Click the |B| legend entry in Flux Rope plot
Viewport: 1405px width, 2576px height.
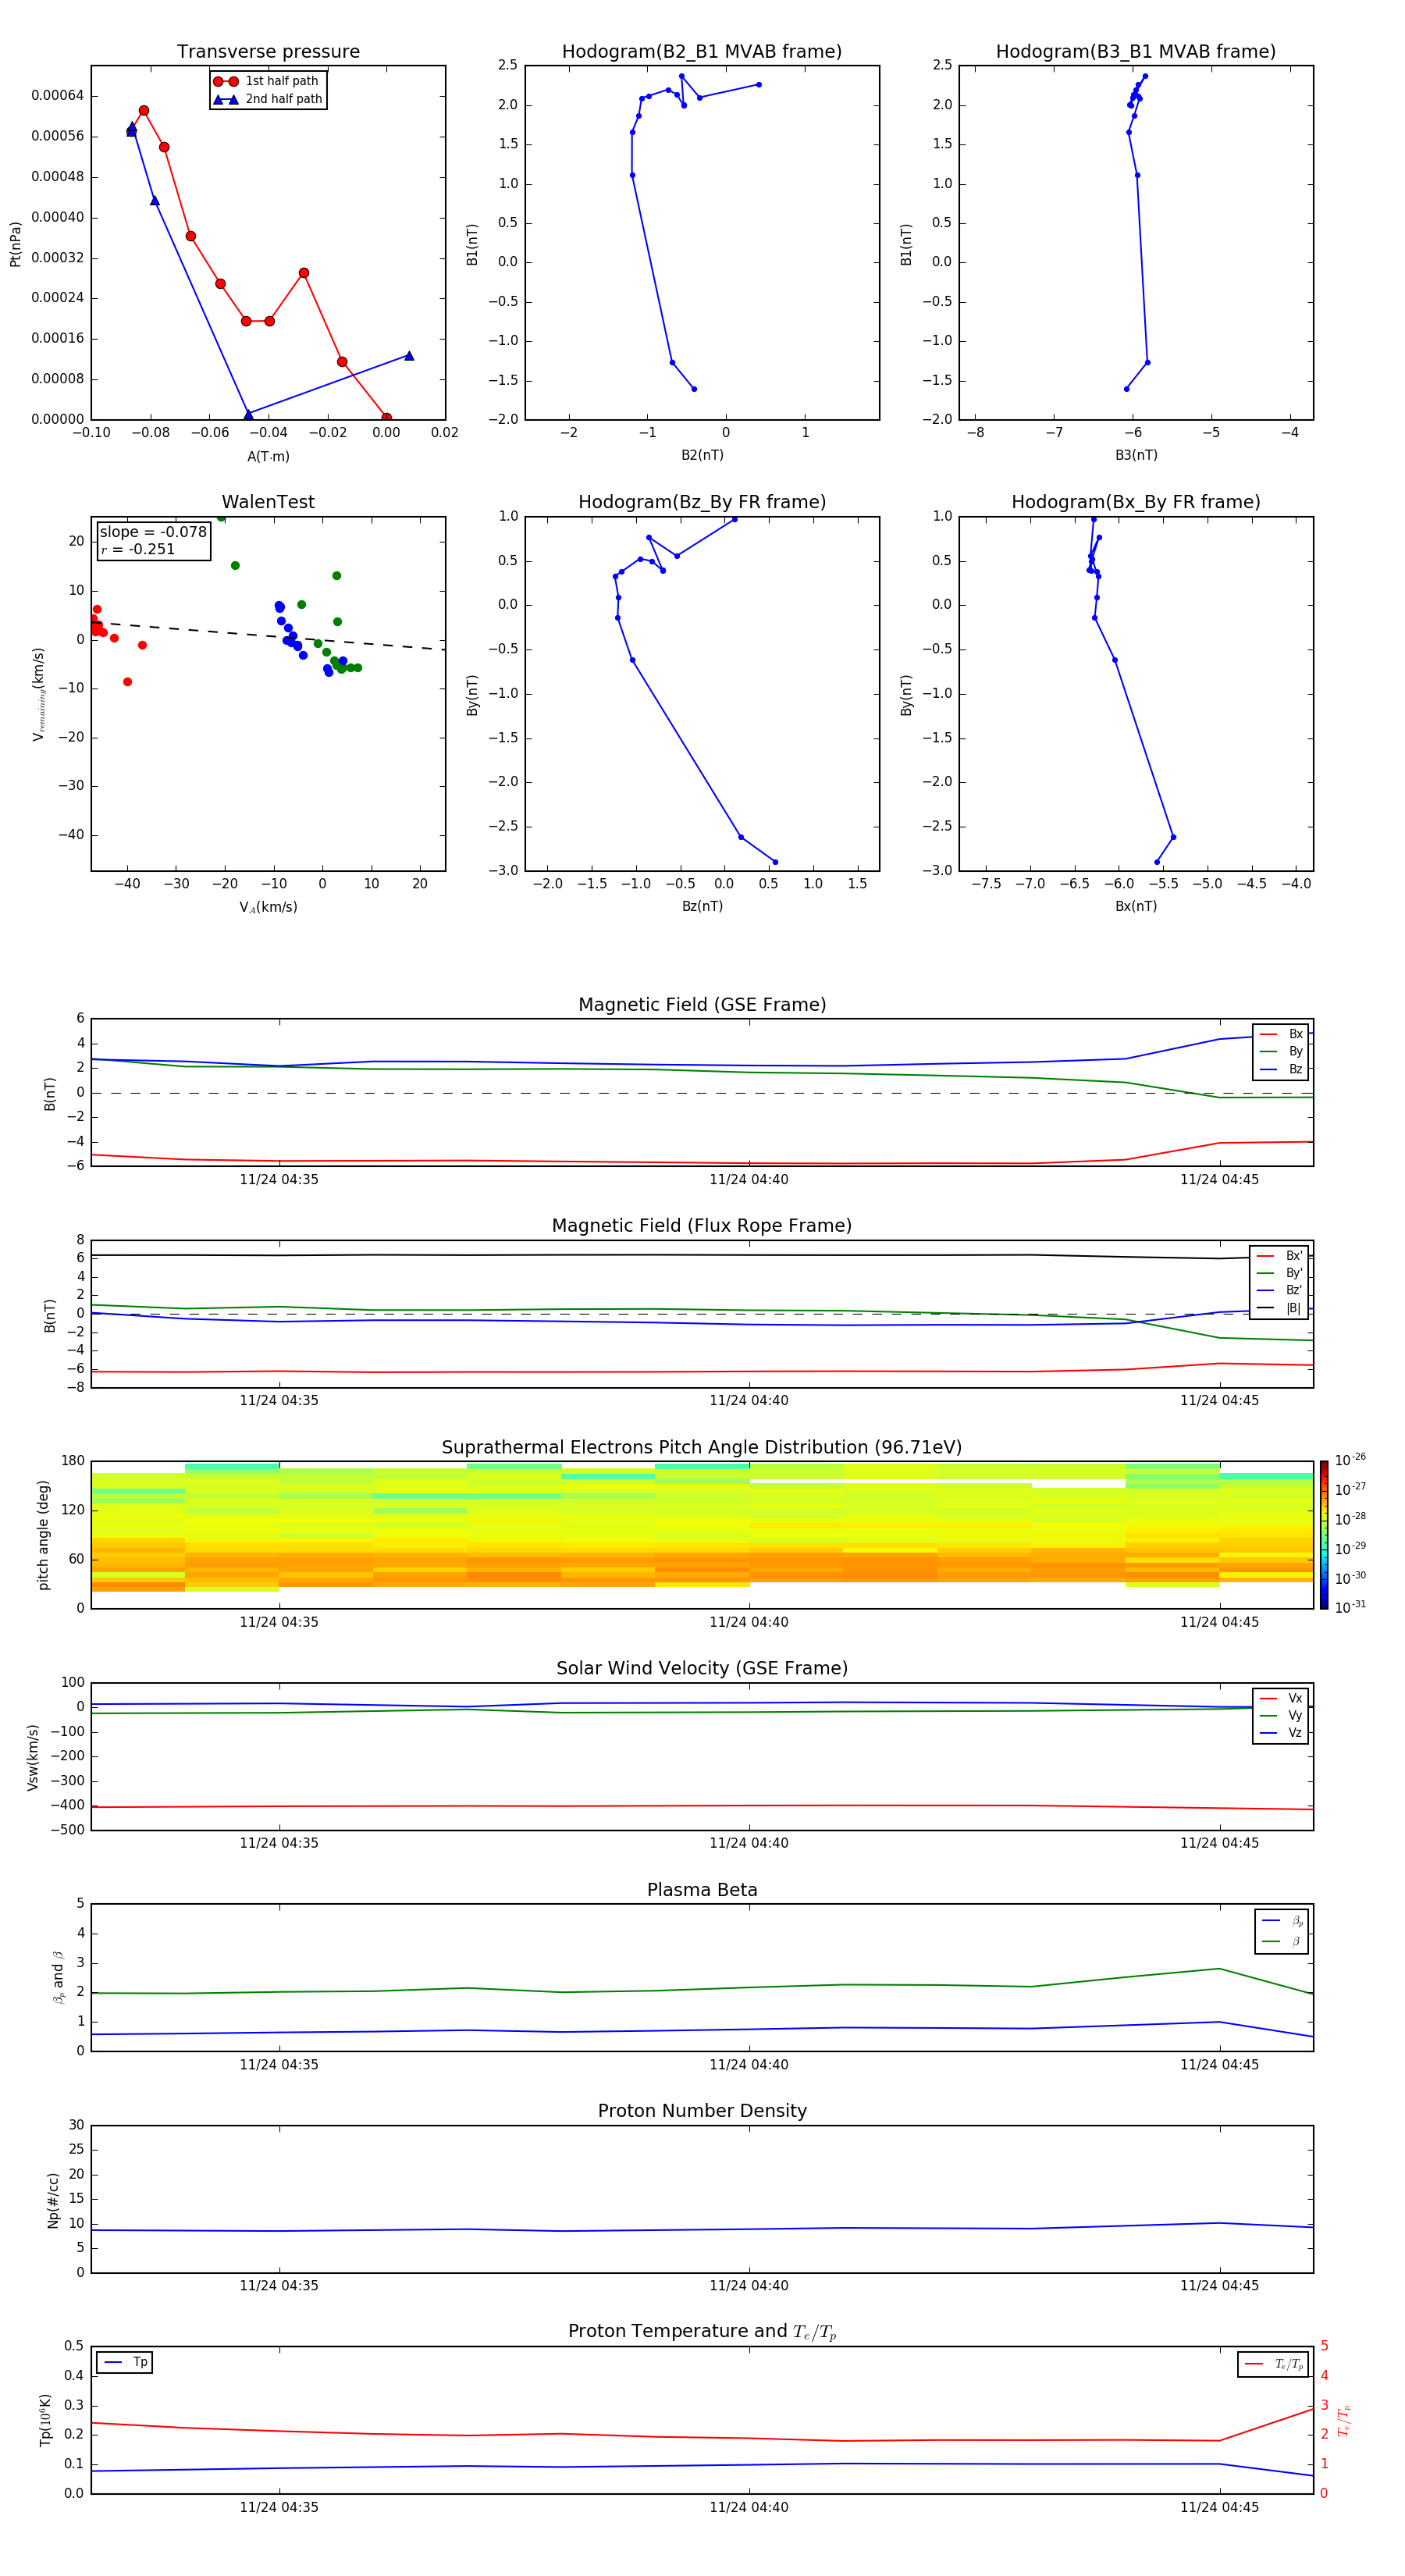[1279, 1308]
